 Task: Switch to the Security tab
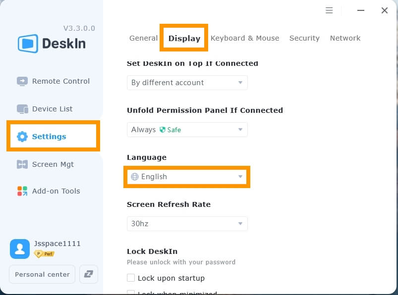click(x=304, y=38)
